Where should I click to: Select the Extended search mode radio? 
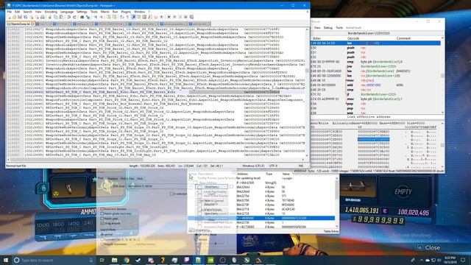click(x=102, y=239)
